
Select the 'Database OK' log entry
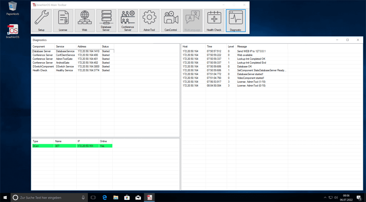tap(235, 67)
